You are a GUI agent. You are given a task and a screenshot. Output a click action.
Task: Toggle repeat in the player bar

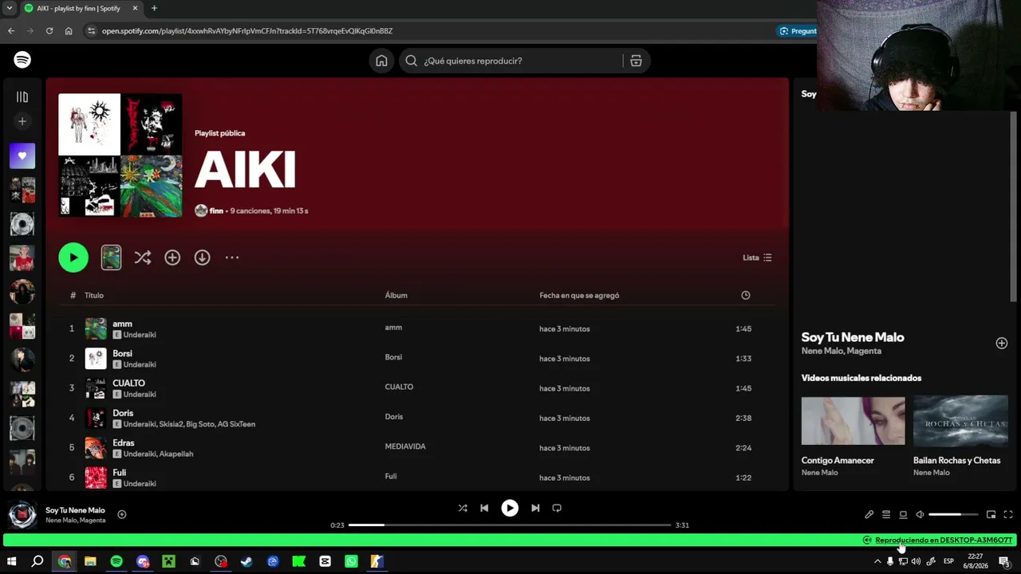coord(557,508)
